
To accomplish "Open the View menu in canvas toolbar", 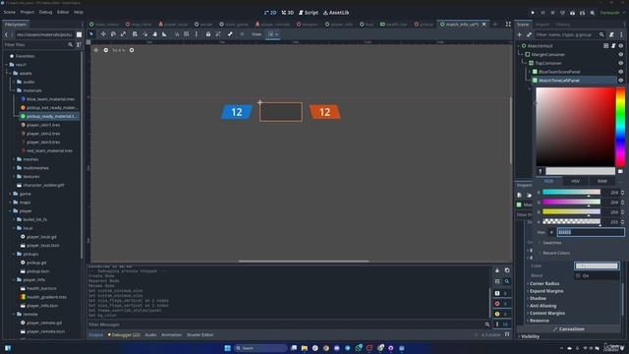I will (x=257, y=34).
